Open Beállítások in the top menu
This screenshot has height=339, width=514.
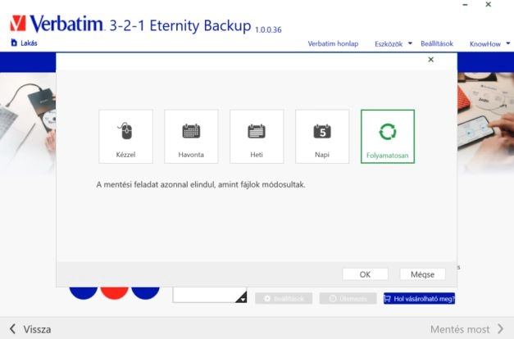[x=437, y=43]
